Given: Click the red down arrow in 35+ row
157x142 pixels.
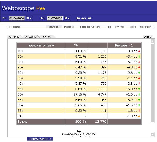Looking at the screenshot, I should pos(139,78).
